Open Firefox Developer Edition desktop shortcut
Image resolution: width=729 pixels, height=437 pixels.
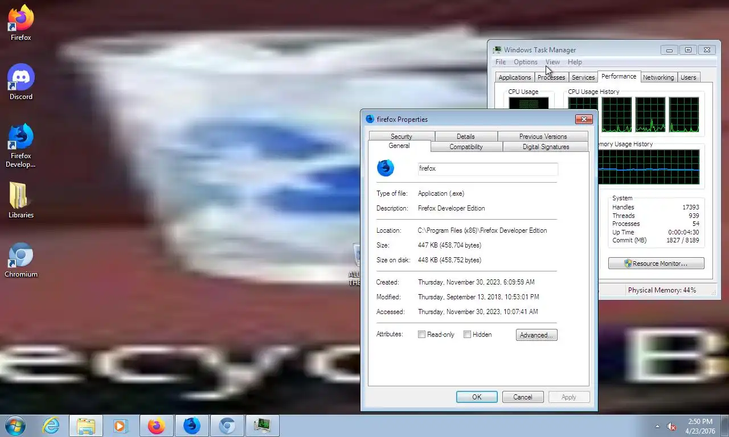pos(21,146)
